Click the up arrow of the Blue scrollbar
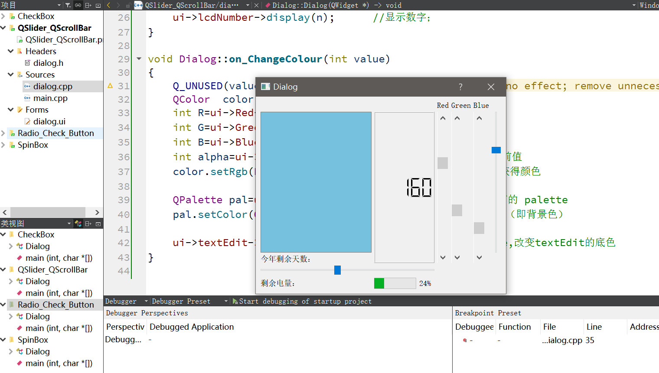 (479, 118)
